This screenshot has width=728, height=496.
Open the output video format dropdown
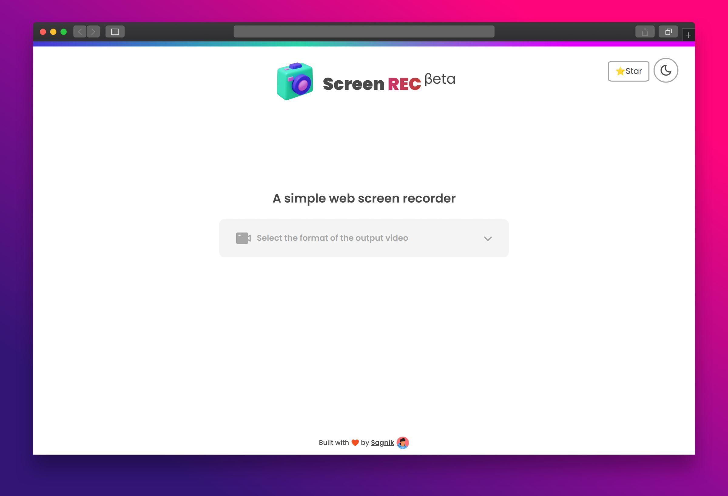pyautogui.click(x=364, y=238)
